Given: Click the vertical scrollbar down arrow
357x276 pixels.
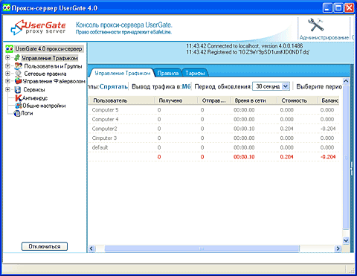Looking at the screenshot, I should coord(346,240).
